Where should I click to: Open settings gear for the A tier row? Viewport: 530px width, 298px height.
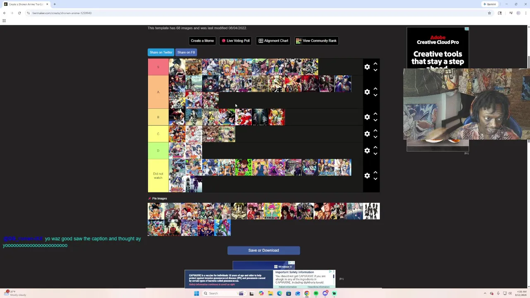(x=367, y=92)
